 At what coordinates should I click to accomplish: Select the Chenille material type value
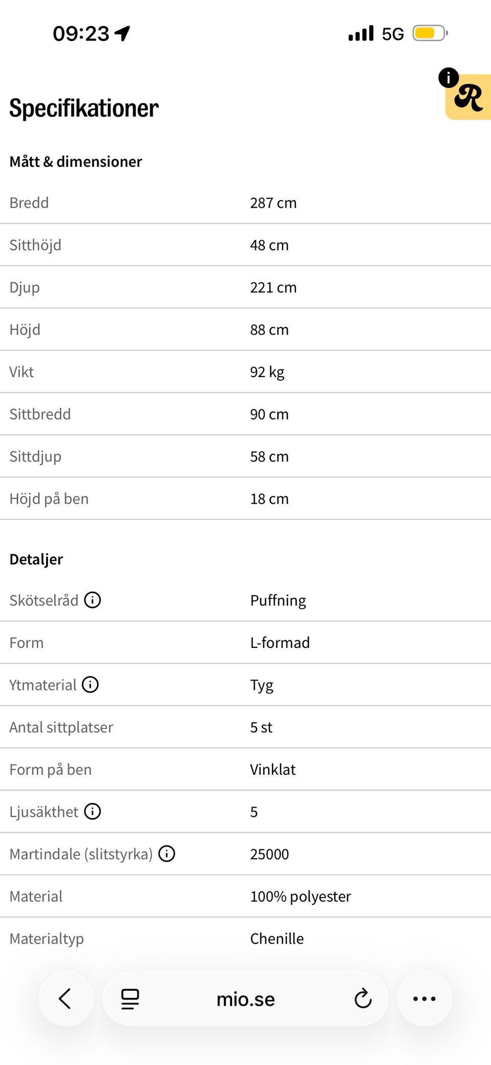[277, 939]
